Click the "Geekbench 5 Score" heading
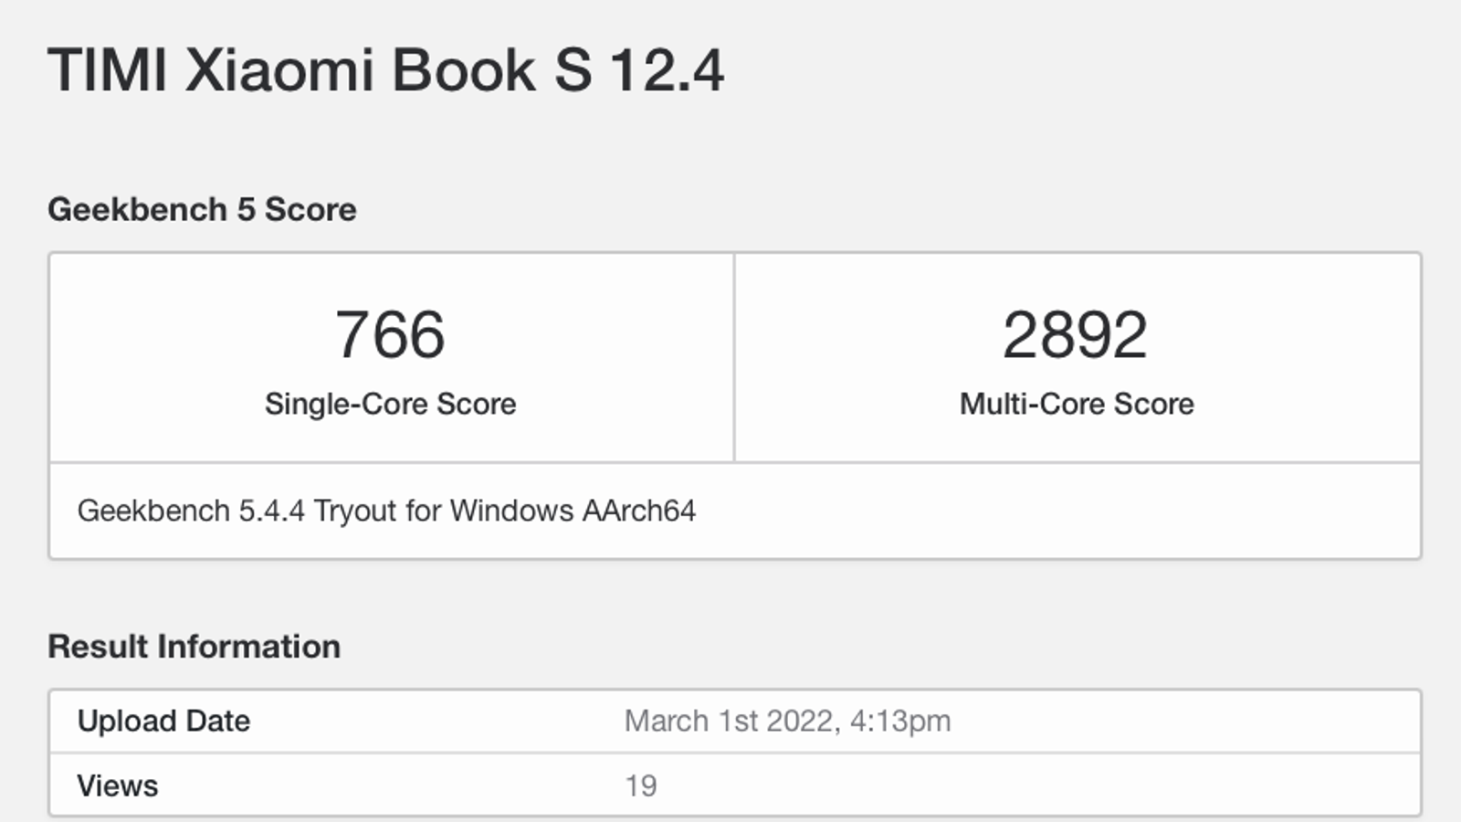The width and height of the screenshot is (1461, 822). click(x=202, y=209)
